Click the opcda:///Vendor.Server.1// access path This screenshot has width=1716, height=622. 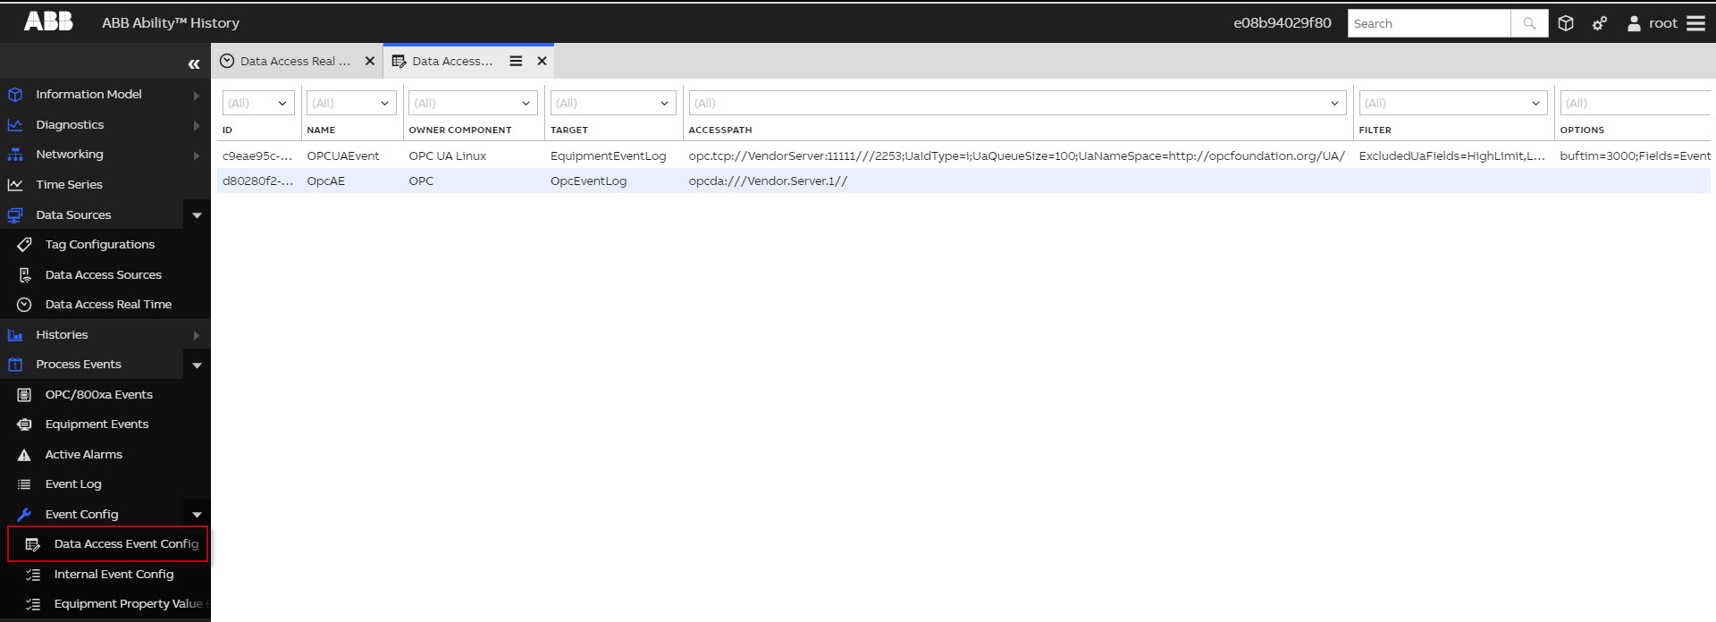[x=768, y=181]
